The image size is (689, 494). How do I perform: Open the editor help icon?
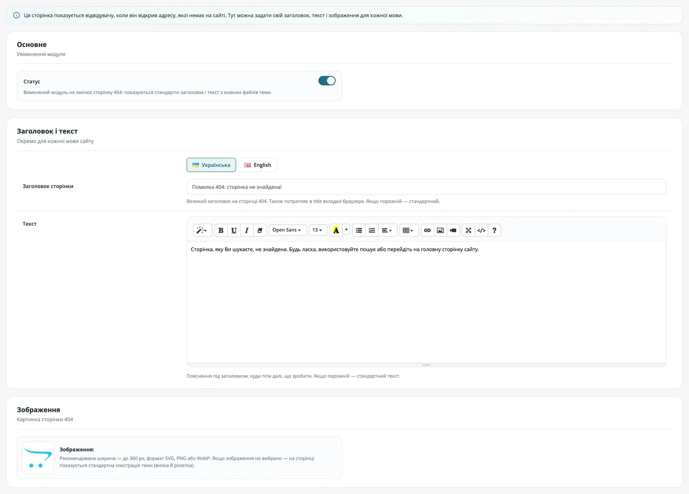[494, 230]
